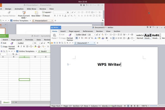Select column D header in Spreadsheets
The height and width of the screenshot is (110, 165).
35,57
